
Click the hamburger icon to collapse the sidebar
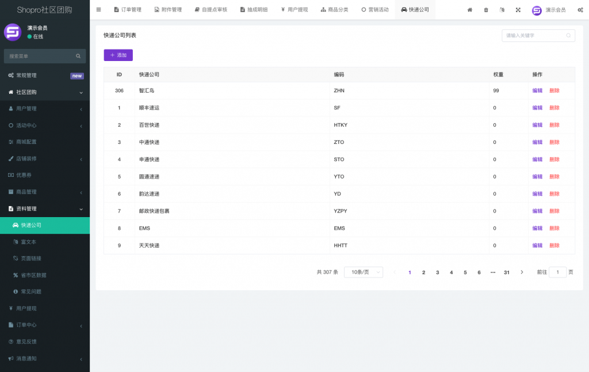pyautogui.click(x=98, y=9)
